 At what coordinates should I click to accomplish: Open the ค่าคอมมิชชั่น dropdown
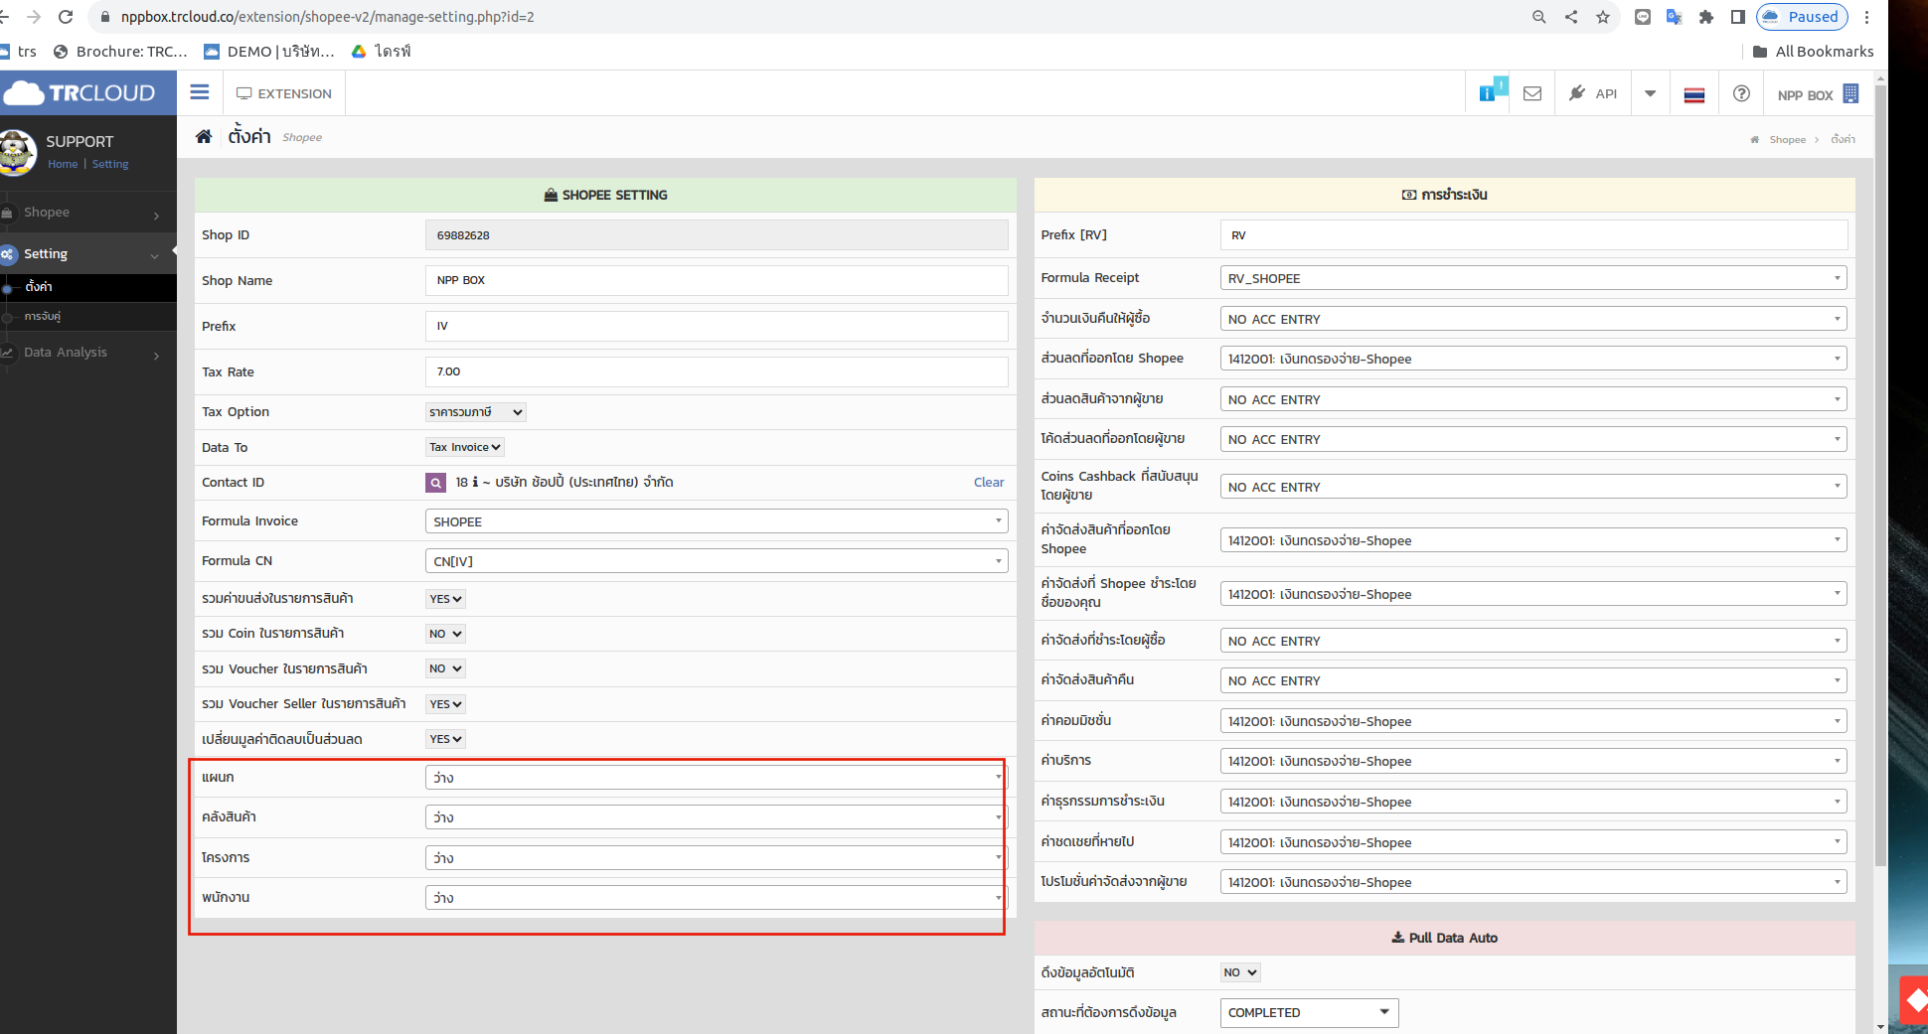(1533, 721)
